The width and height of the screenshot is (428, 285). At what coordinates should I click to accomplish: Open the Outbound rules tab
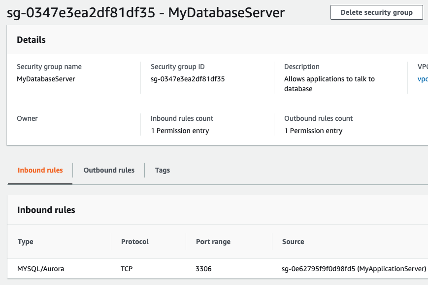109,170
